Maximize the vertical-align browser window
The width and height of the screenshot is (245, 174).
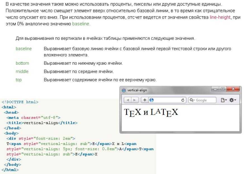[223, 89]
